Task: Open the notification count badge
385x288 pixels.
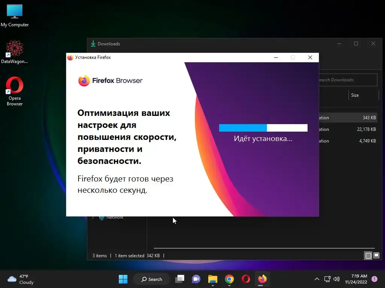Action: click(374, 279)
